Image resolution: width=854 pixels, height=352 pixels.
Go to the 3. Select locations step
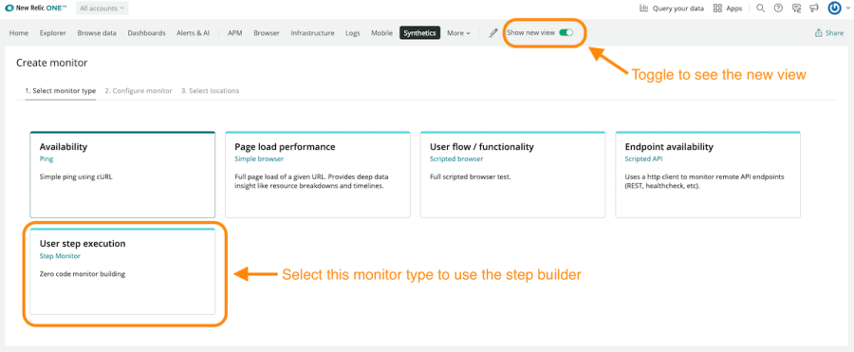point(211,90)
